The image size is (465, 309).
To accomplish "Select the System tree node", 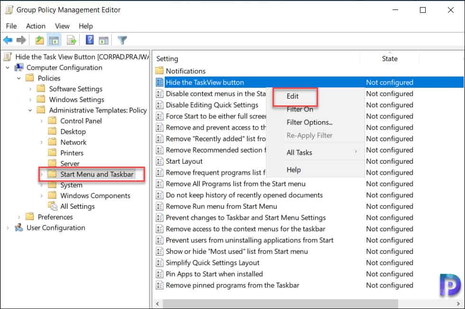I will coord(71,185).
